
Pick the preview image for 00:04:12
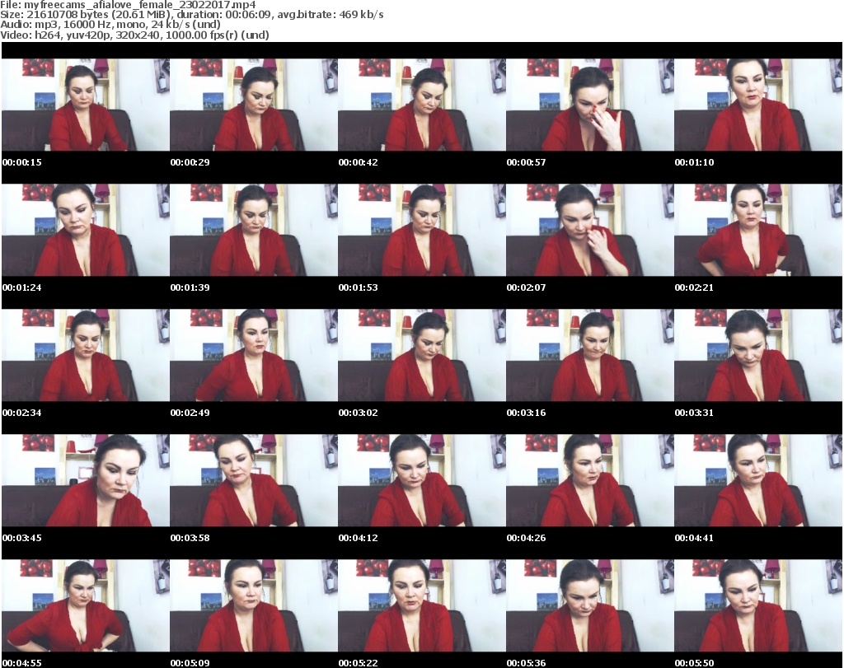[x=422, y=481]
